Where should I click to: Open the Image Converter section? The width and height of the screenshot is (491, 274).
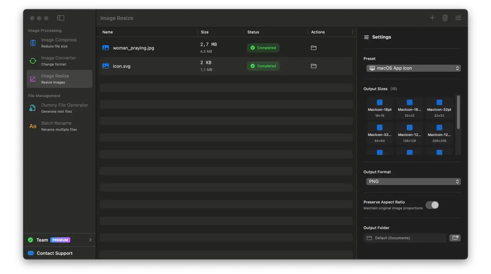(59, 61)
